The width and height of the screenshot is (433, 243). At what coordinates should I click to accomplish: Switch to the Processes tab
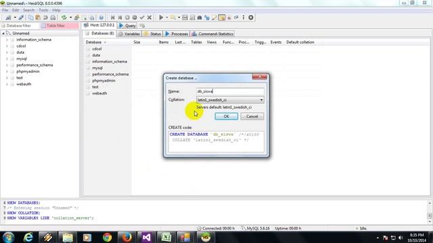click(177, 34)
